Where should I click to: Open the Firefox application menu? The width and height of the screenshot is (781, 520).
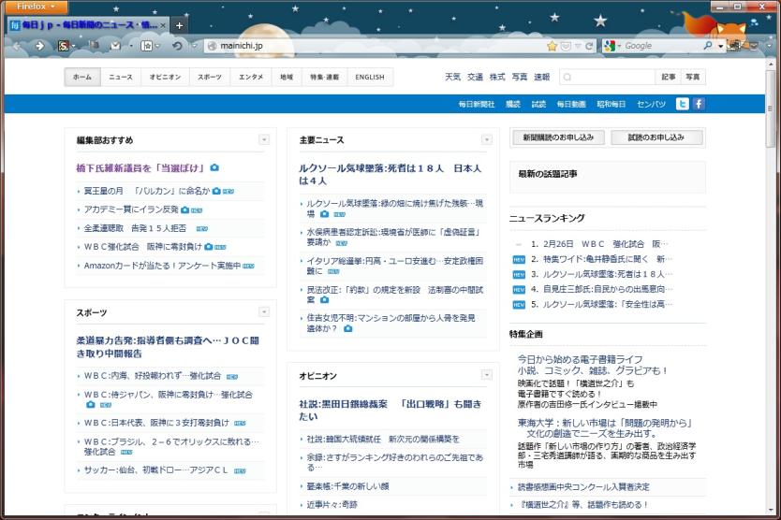click(x=35, y=7)
